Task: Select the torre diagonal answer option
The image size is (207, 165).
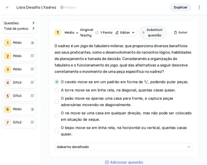Action: click(x=57, y=90)
